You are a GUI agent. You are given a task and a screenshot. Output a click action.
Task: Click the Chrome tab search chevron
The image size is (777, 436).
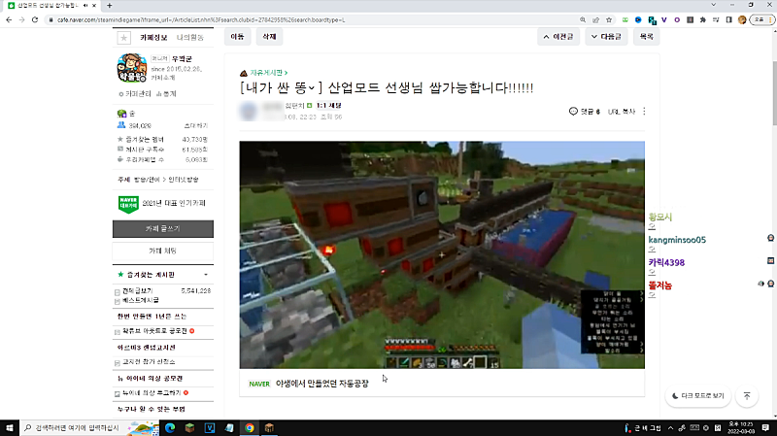714,5
